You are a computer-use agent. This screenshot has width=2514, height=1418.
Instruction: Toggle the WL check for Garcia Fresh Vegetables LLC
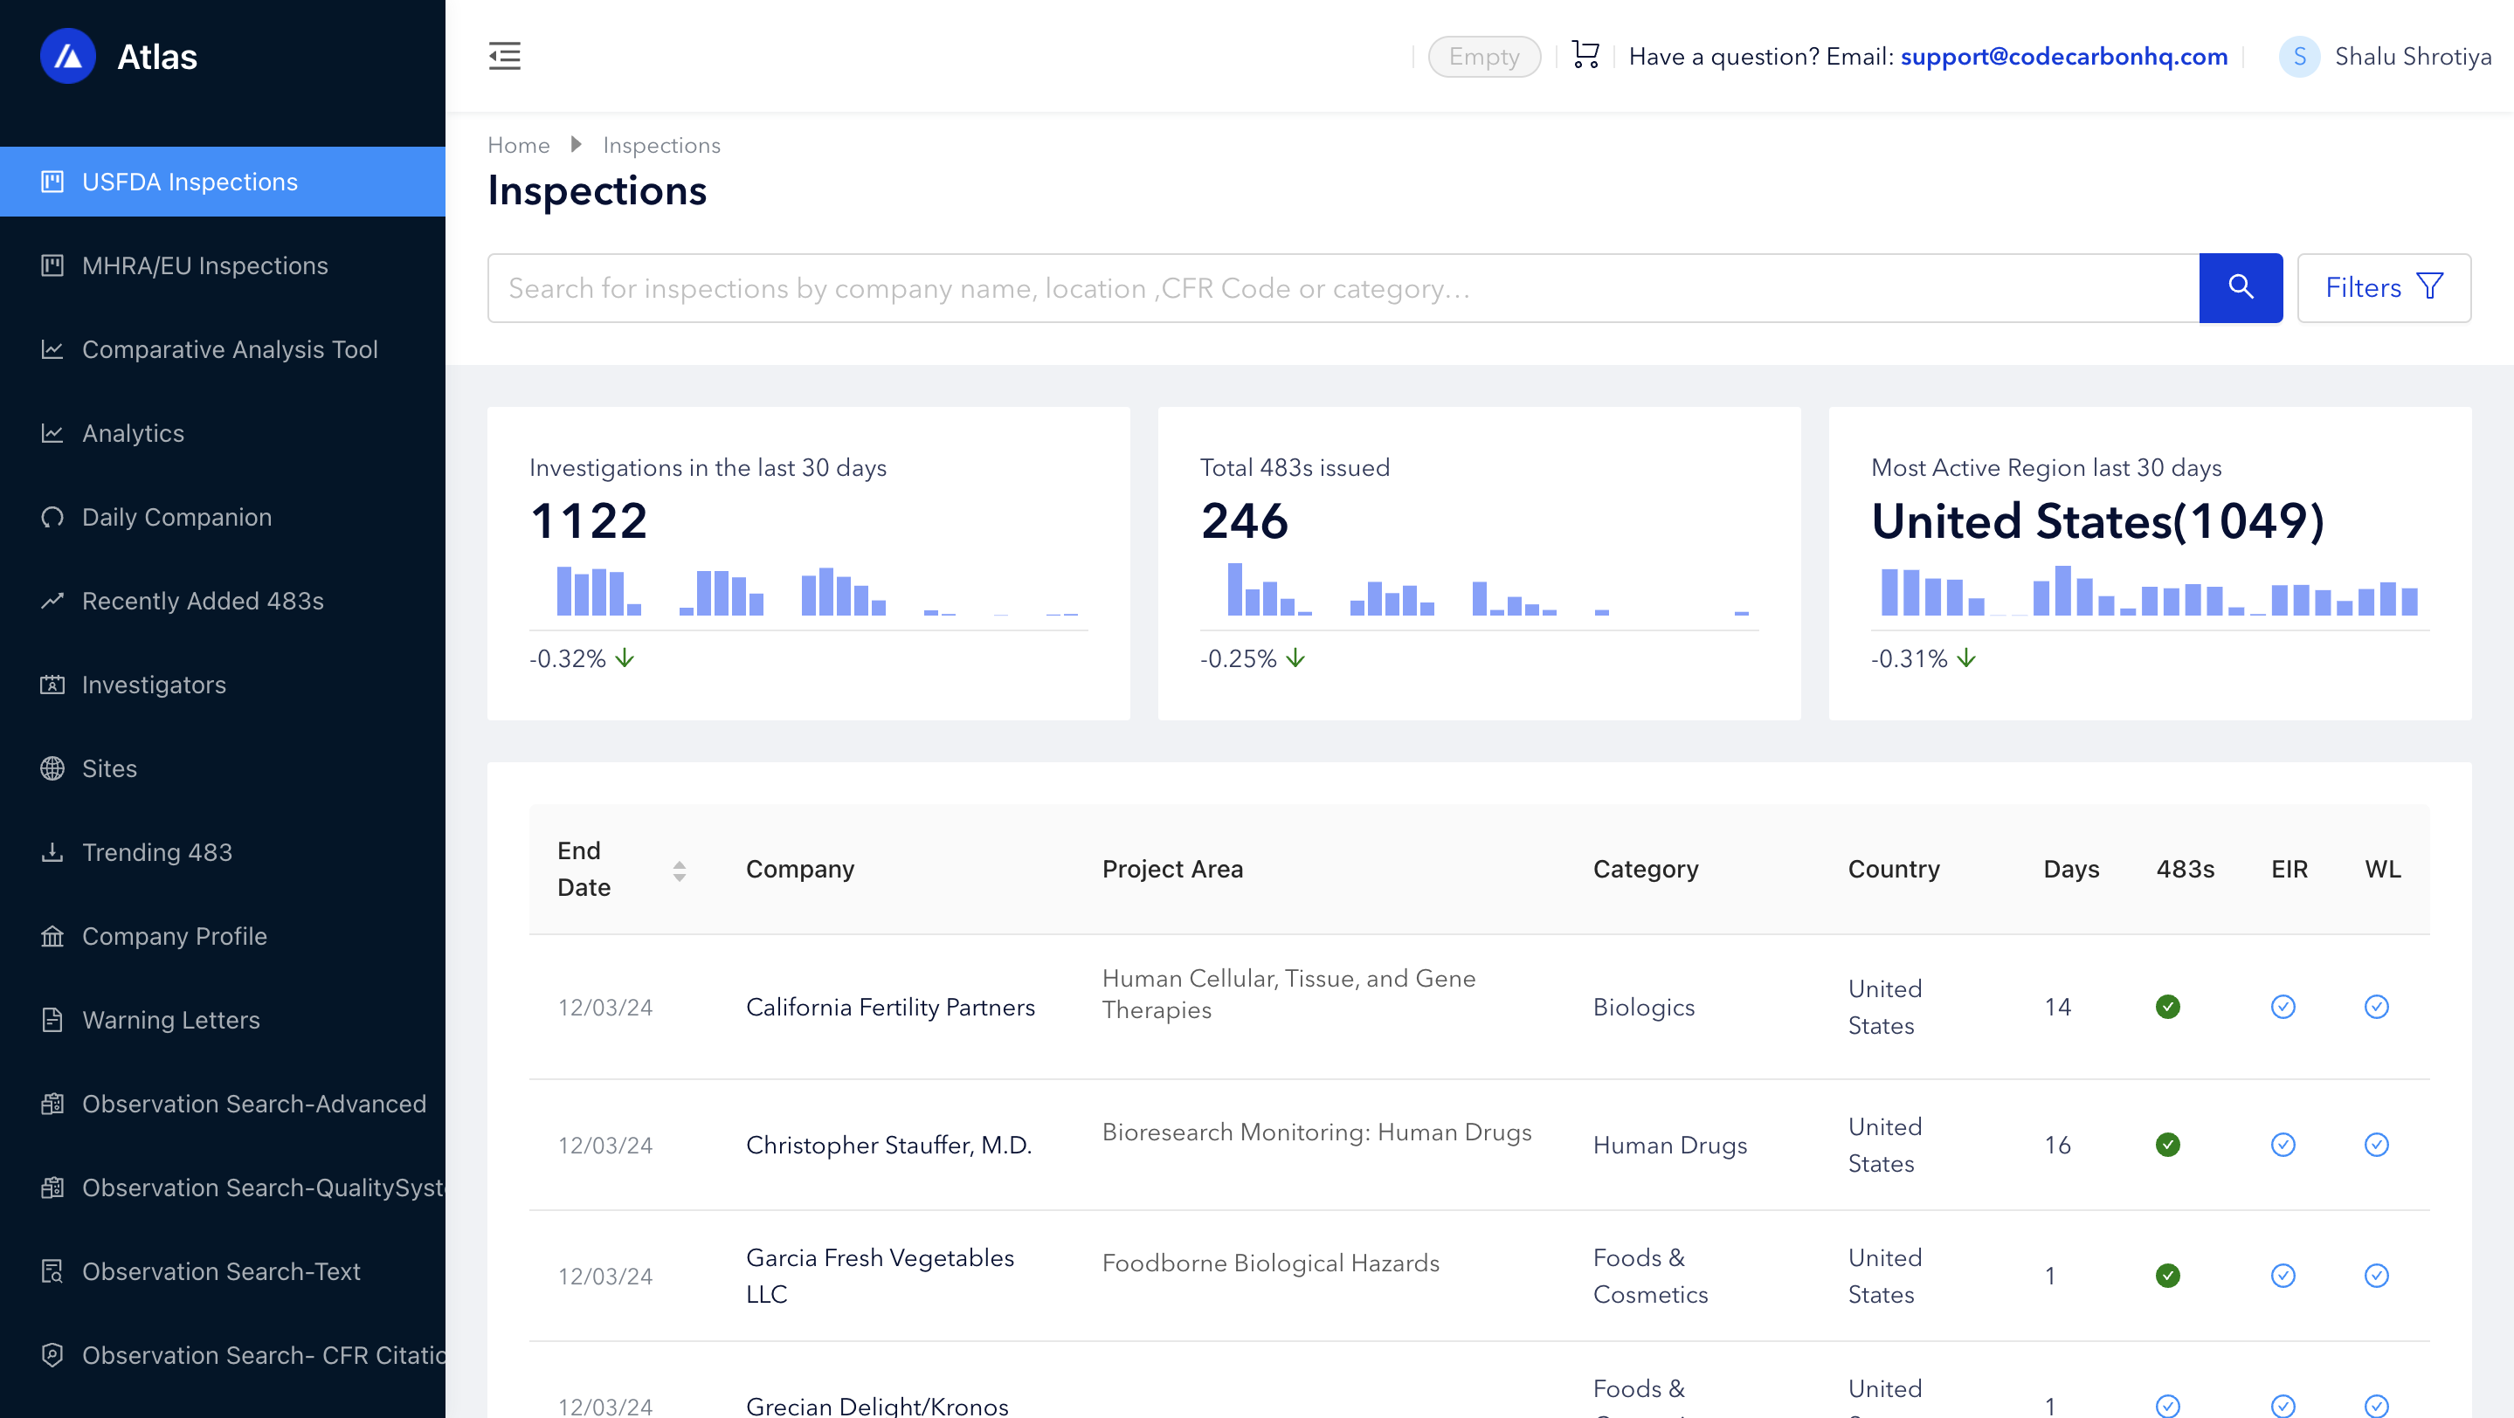click(x=2378, y=1276)
